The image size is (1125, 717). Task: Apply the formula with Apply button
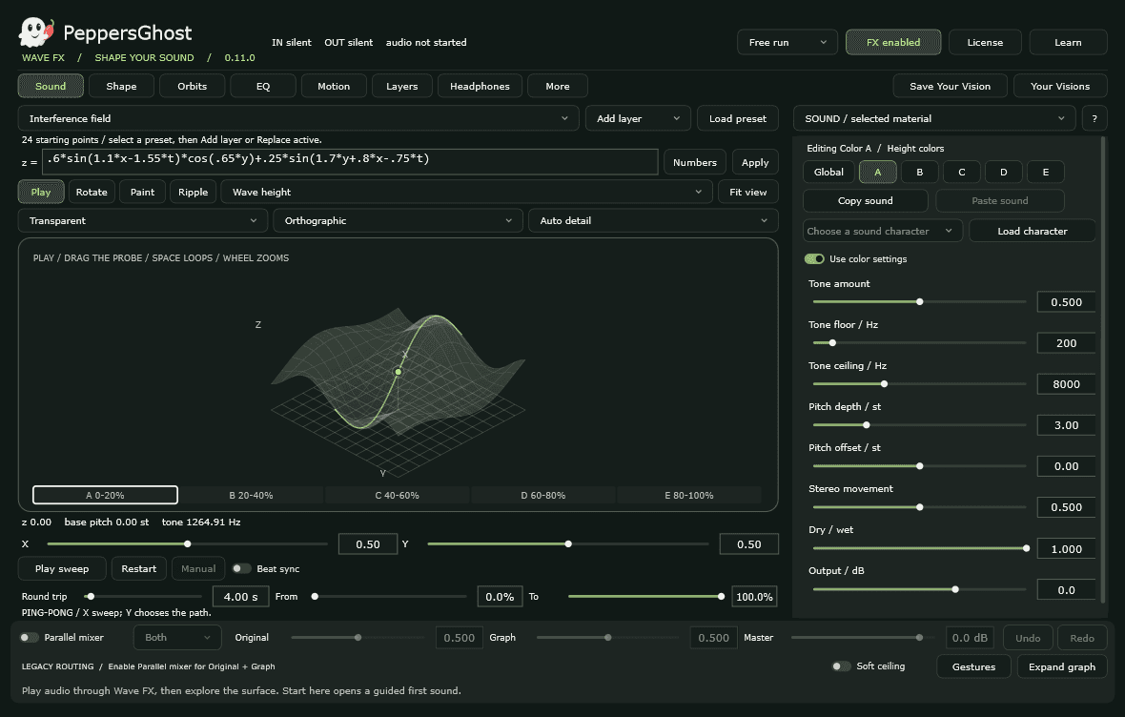click(755, 162)
